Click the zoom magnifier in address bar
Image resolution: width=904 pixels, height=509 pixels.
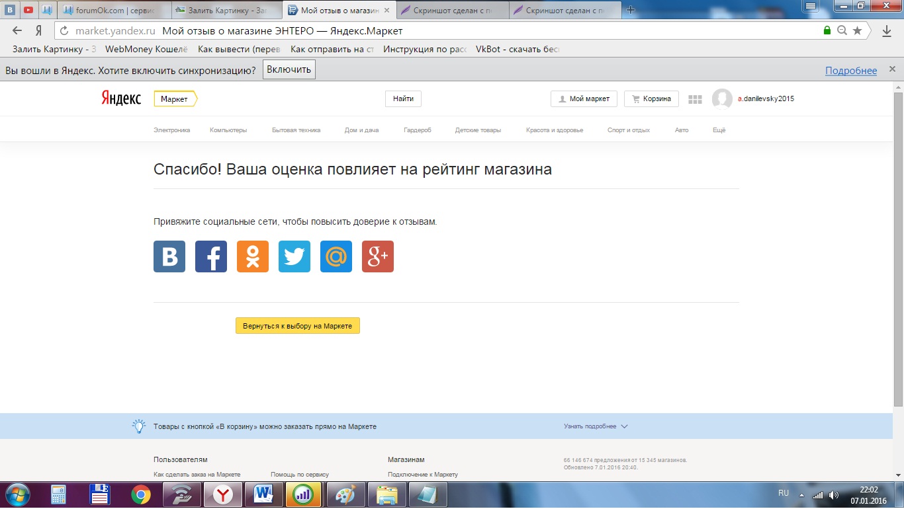pos(842,30)
